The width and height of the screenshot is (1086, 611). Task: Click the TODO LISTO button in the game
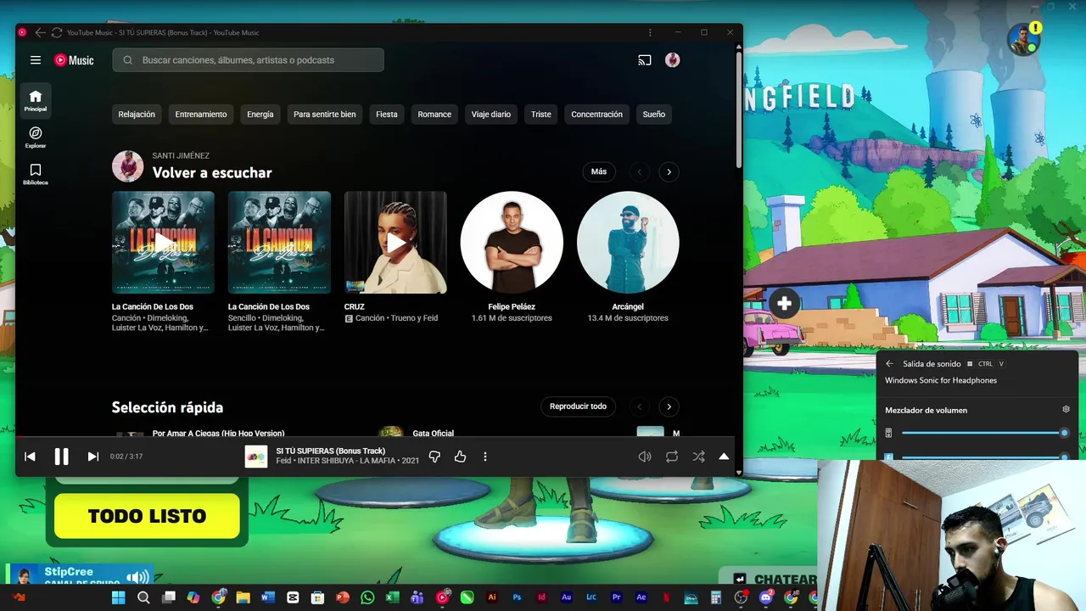click(x=147, y=516)
